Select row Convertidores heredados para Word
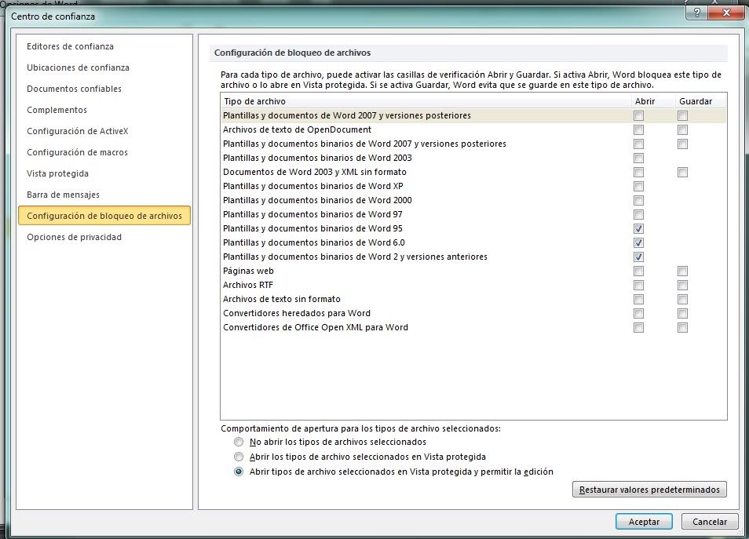 coord(473,313)
